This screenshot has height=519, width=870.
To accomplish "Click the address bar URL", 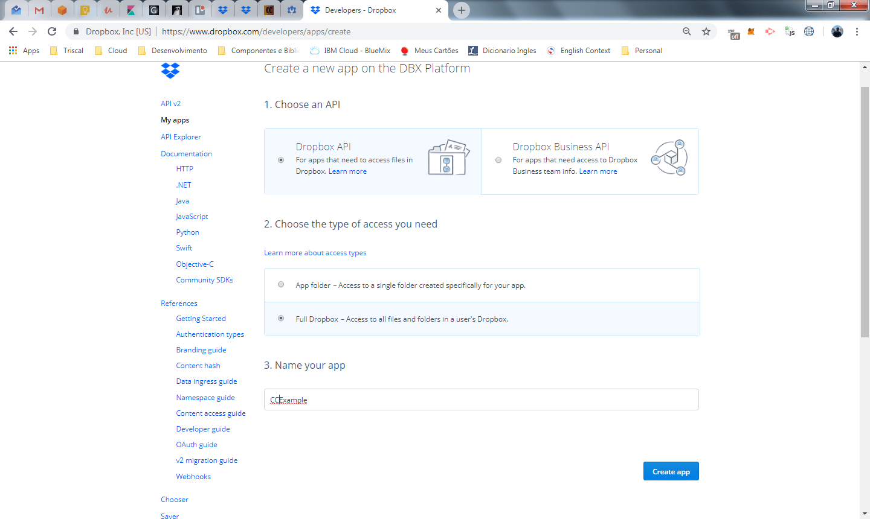I will pos(256,31).
